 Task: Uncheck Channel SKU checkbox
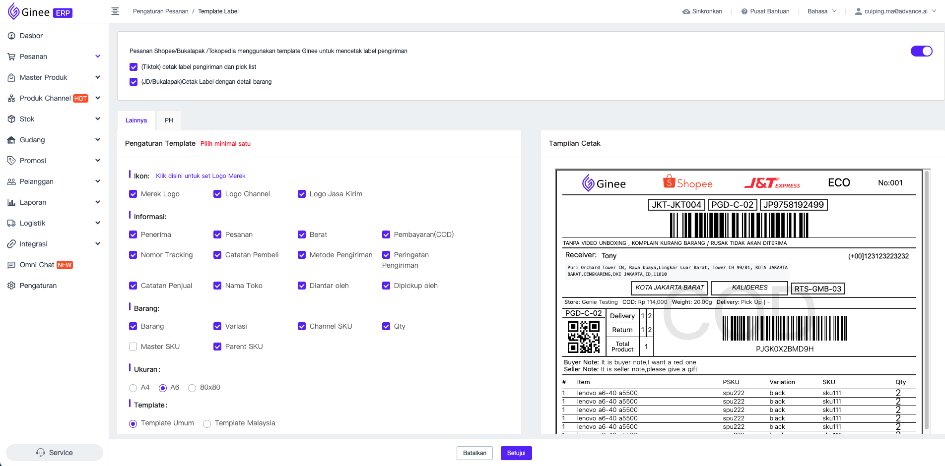[x=302, y=326]
